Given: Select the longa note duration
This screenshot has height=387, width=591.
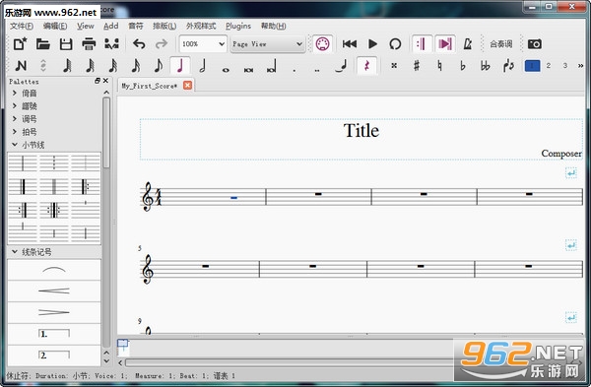Looking at the screenshot, I should coord(272,67).
